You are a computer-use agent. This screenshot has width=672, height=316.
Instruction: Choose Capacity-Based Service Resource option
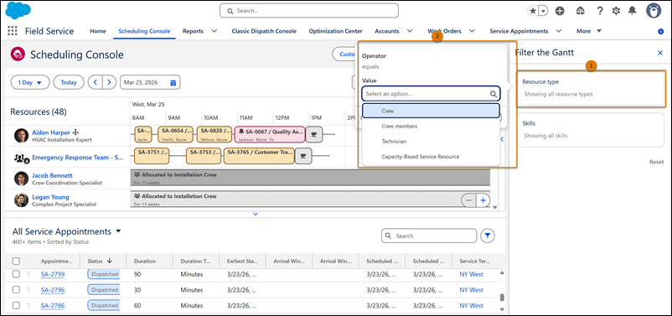tap(431, 157)
